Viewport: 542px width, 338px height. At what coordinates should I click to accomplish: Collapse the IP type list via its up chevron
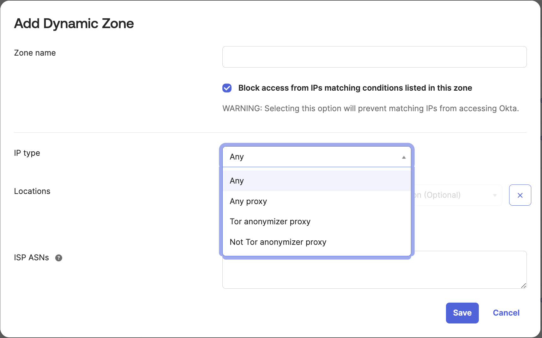tap(403, 157)
